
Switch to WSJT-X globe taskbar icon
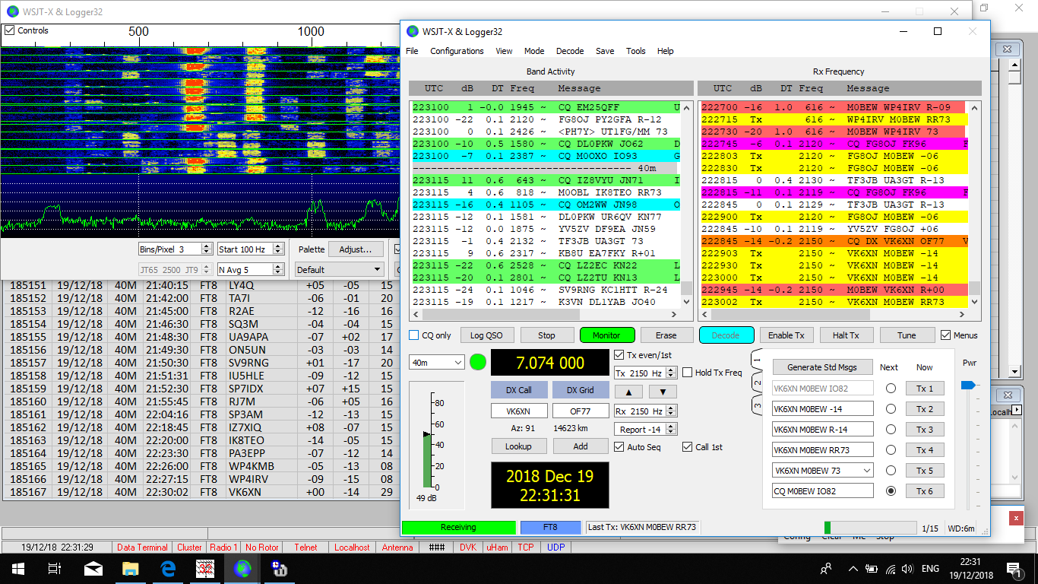242,568
